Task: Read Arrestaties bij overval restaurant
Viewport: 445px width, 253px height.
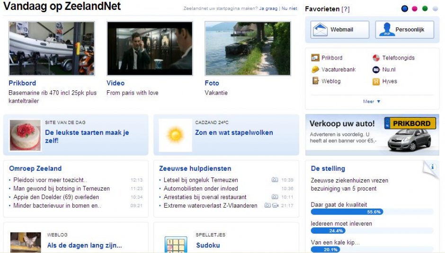Action: 205,197
